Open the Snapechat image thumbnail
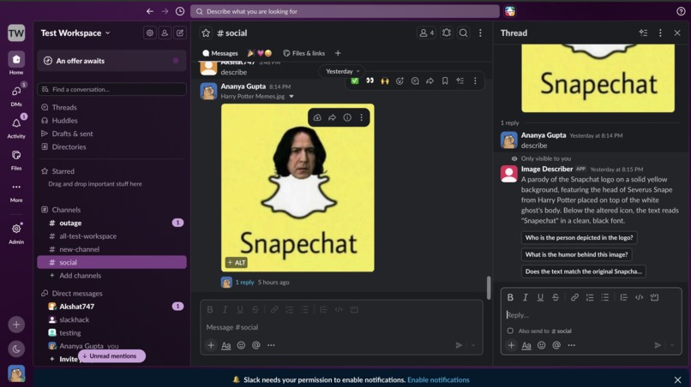The width and height of the screenshot is (691, 387). [x=297, y=188]
